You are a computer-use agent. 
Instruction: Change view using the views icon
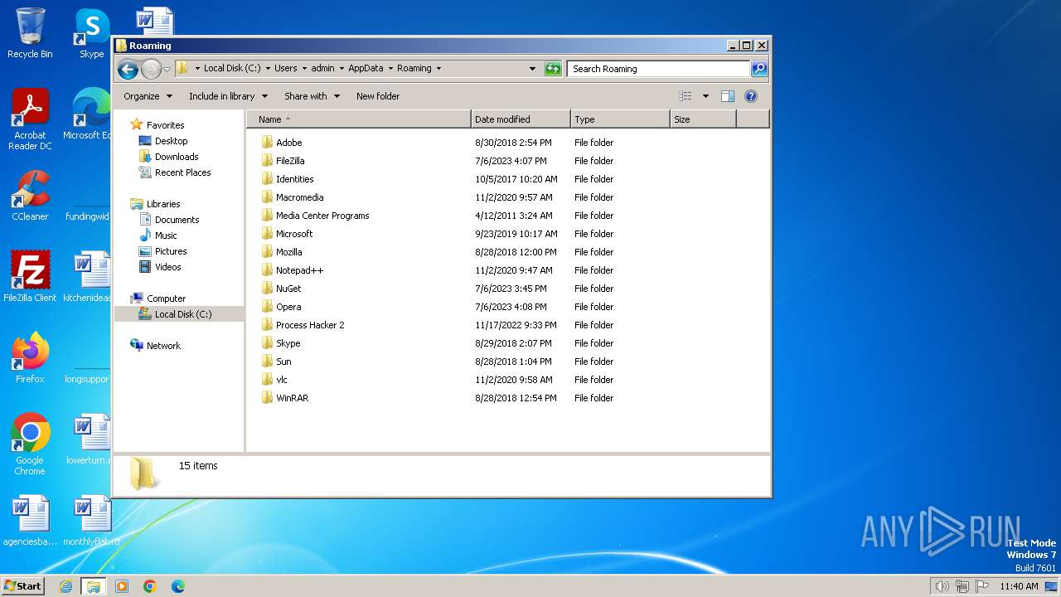686,96
